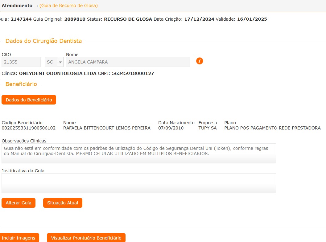Image resolution: width=326 pixels, height=242 pixels.
Task: Select PLANO POS PAGAMENTO REDE PRESTADORA text
Action: point(272,128)
